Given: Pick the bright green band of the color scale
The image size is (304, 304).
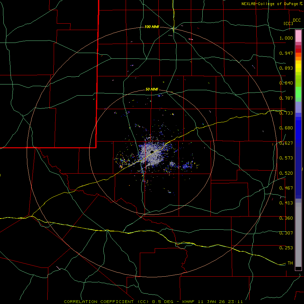Looking at the screenshot, I should 298,92.
